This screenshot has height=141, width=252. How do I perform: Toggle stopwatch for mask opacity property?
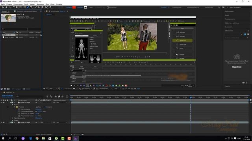pos(19,114)
